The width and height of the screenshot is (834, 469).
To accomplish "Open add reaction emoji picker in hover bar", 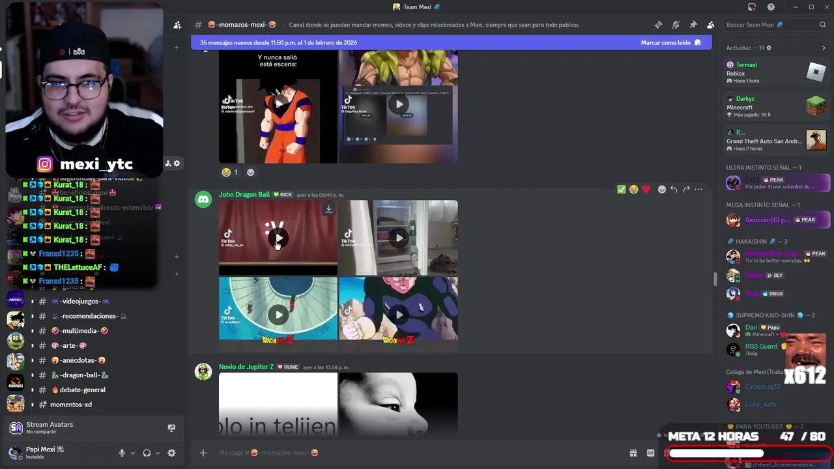I will tap(662, 189).
